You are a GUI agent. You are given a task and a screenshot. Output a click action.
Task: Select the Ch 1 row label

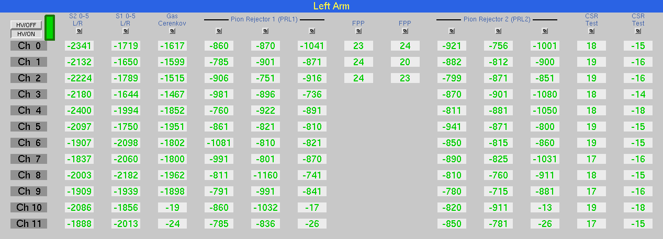29,62
